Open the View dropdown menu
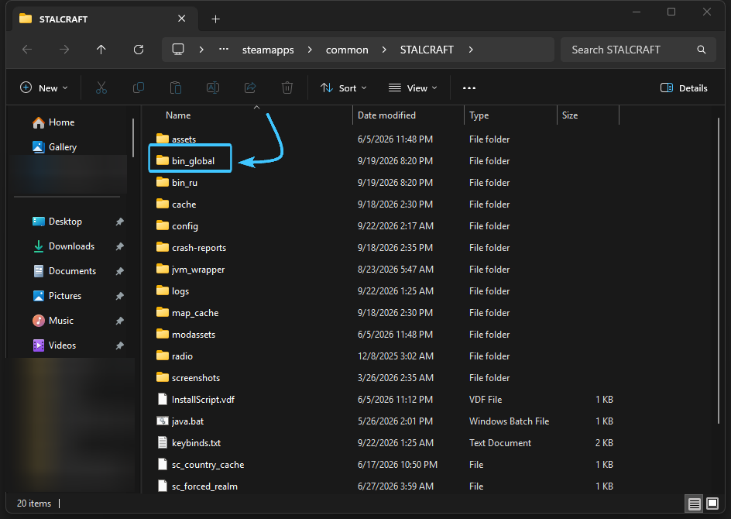Image resolution: width=731 pixels, height=519 pixels. coord(413,88)
